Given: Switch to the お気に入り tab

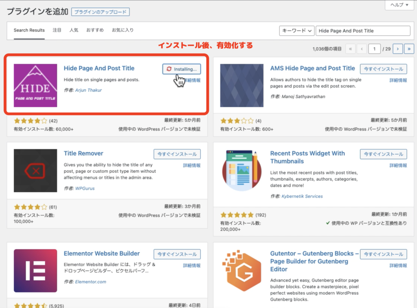Looking at the screenshot, I should (x=123, y=30).
